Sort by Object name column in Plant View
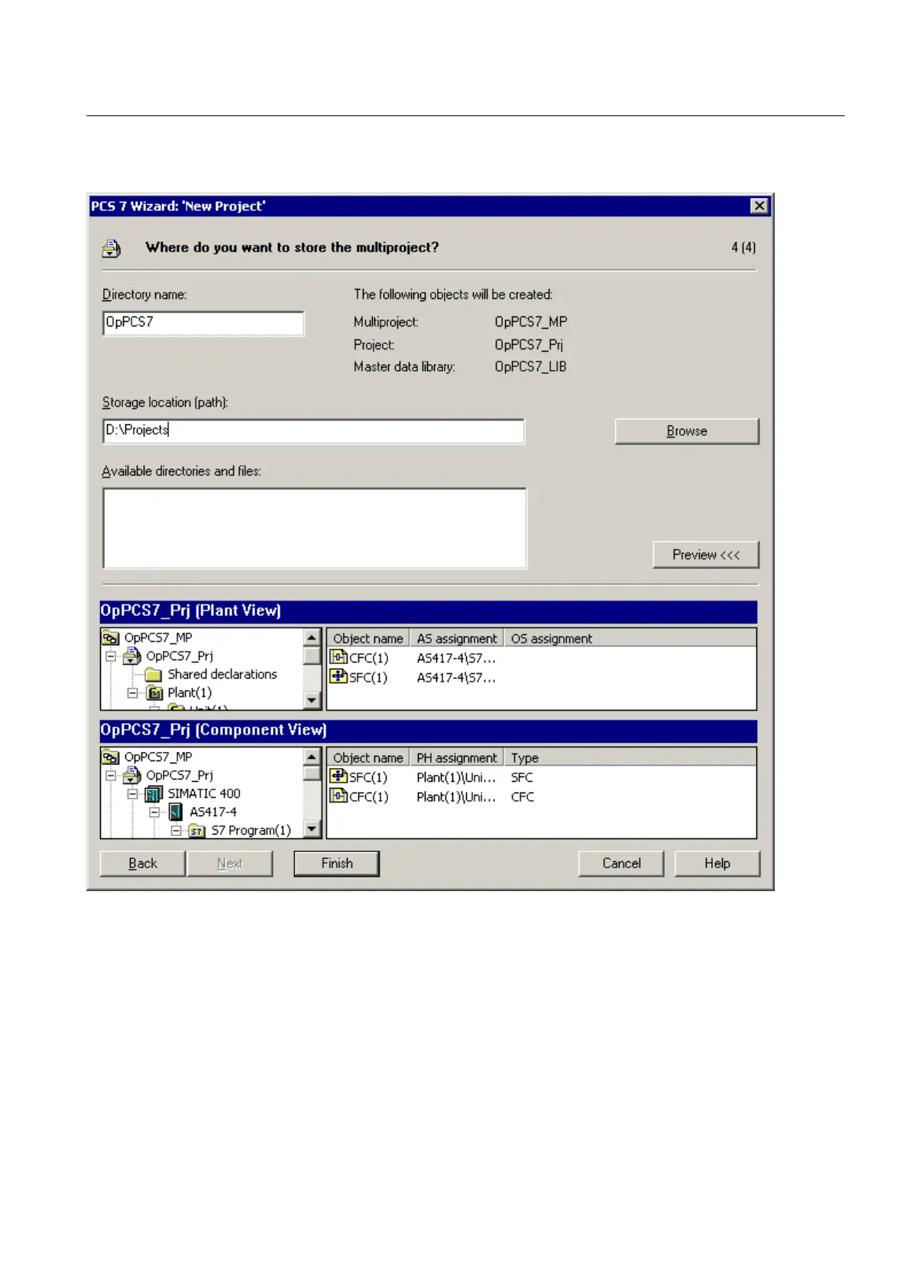This screenshot has height=1287, width=910. click(x=368, y=638)
